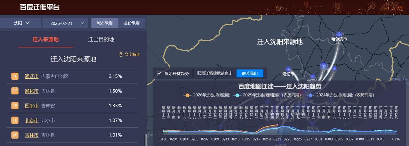Screen dimensions: 409x146
Task: Click the 0221 date on chart axis
Action: point(277,139)
